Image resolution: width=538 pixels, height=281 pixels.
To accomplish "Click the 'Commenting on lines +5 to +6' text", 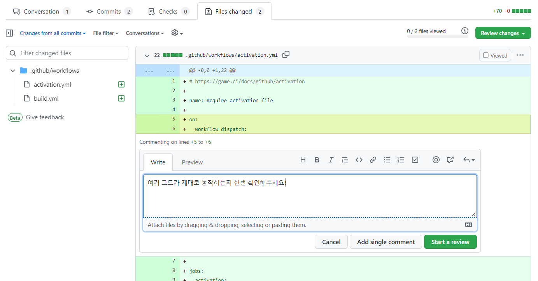I will 175,142.
